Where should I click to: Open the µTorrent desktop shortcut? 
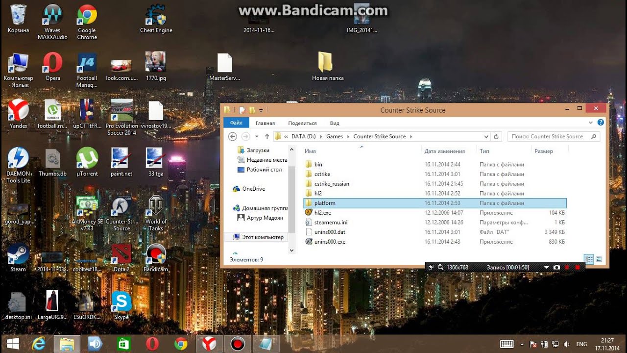click(87, 162)
